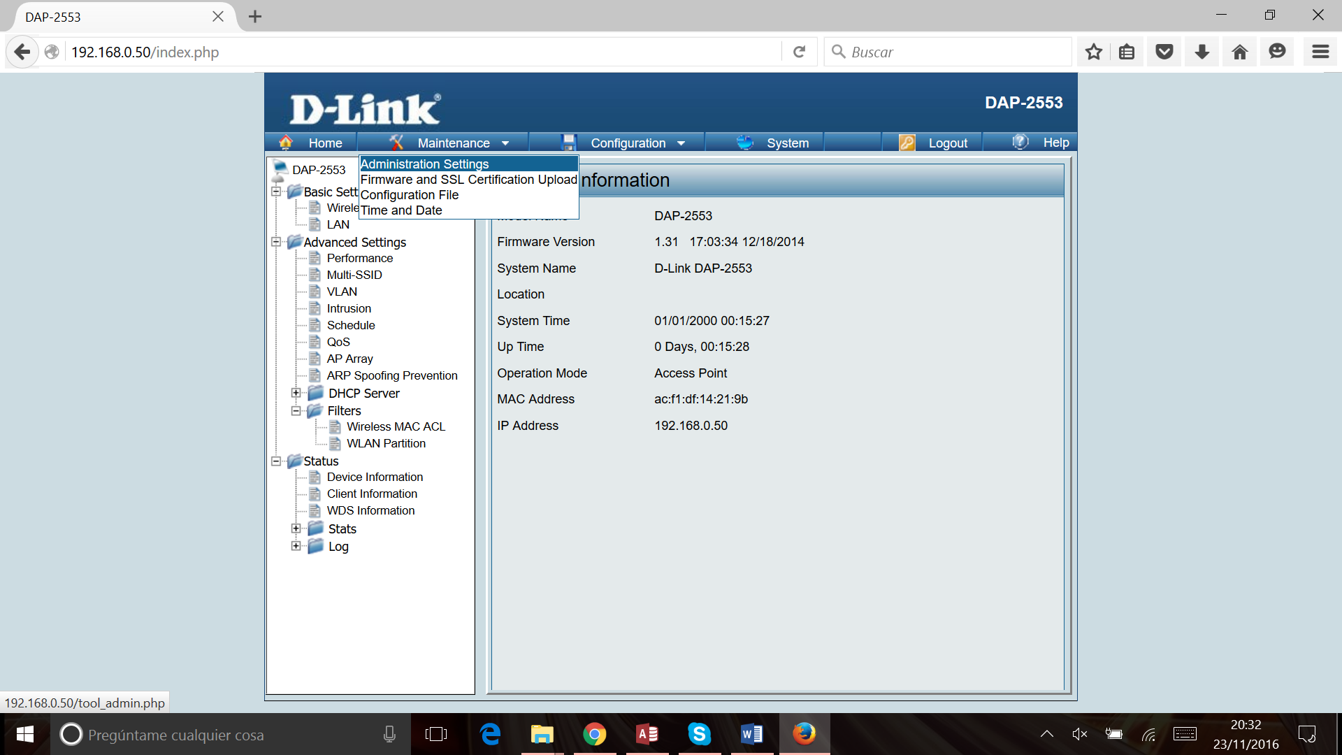The image size is (1342, 755).
Task: Open WLAN Partition page
Action: (x=386, y=443)
